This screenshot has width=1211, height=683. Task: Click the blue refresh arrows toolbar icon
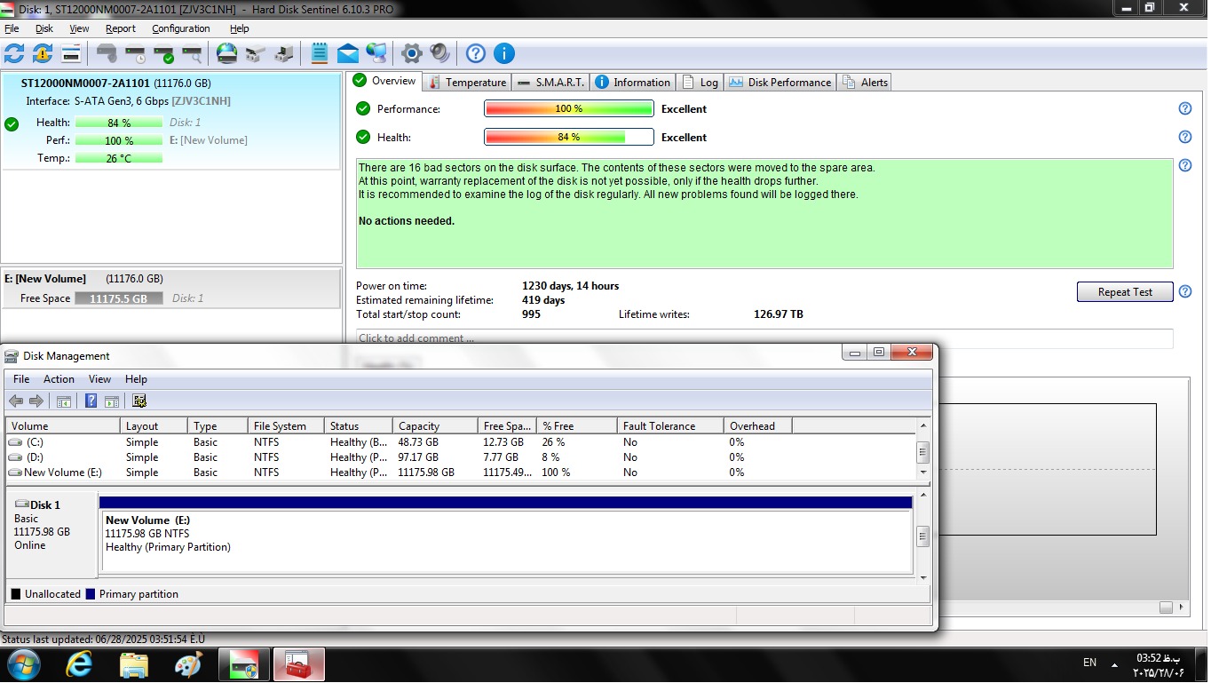(x=14, y=53)
